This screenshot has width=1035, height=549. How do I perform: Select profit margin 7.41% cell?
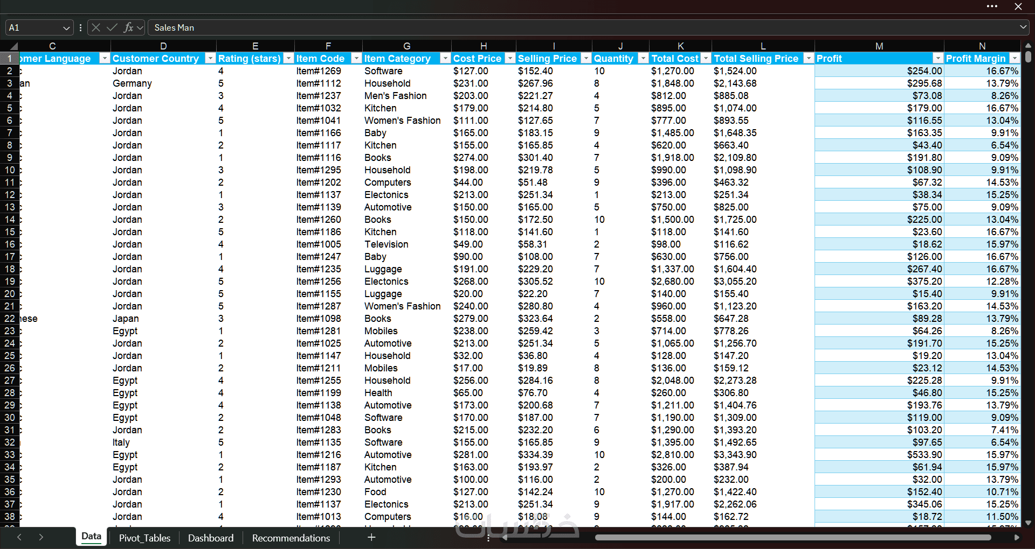982,430
